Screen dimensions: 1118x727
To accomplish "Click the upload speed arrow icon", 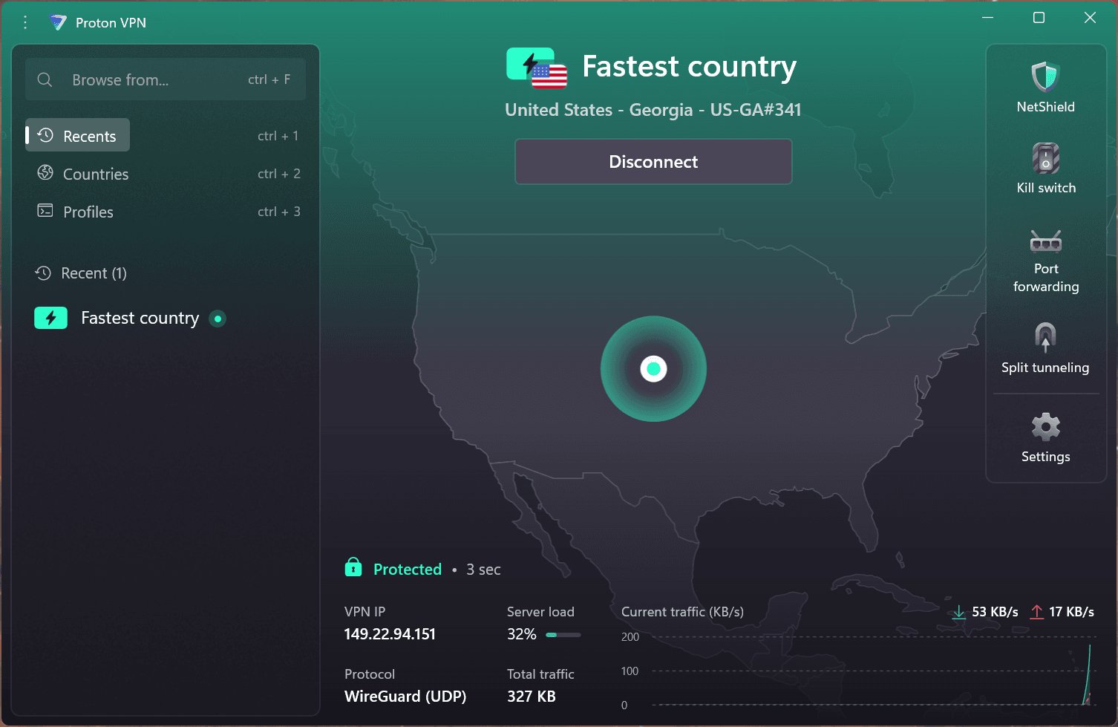I will pos(1036,612).
